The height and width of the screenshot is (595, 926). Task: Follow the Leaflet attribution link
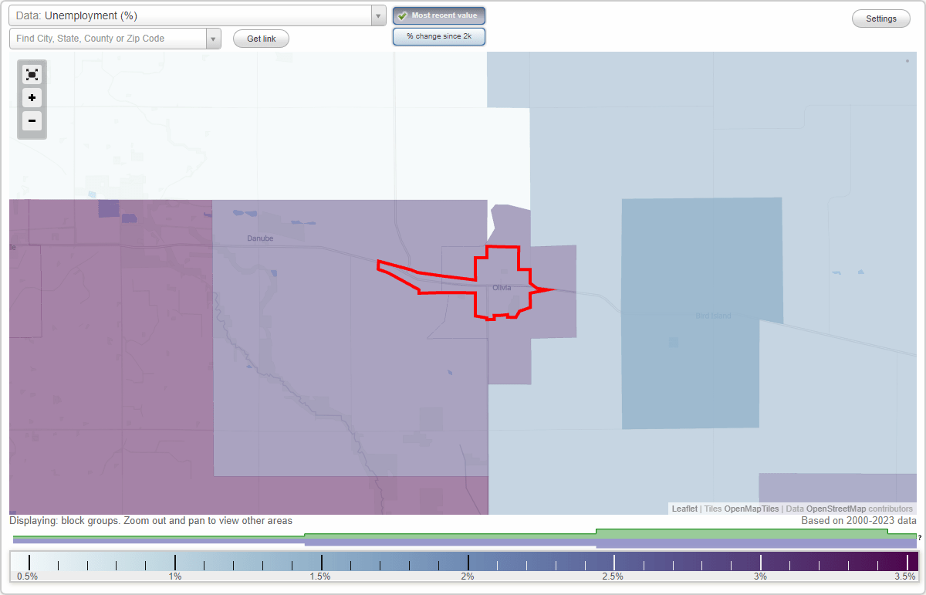pyautogui.click(x=684, y=509)
